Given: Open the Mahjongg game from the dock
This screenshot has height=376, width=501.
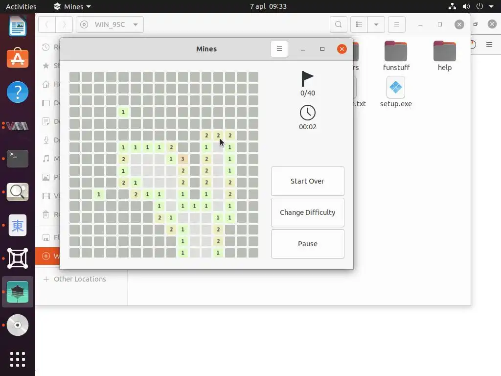Looking at the screenshot, I should 18,225.
